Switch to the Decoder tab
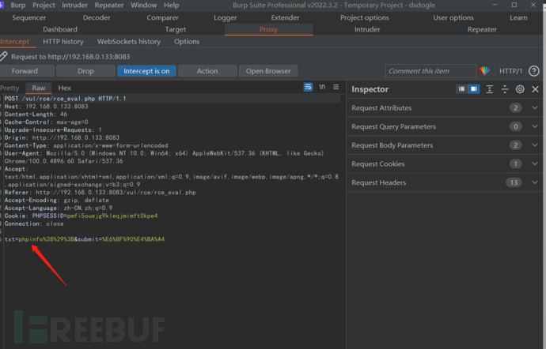This screenshot has width=546, height=349. click(x=97, y=17)
